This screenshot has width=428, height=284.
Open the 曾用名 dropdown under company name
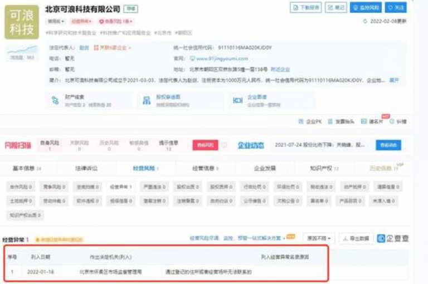56,21
